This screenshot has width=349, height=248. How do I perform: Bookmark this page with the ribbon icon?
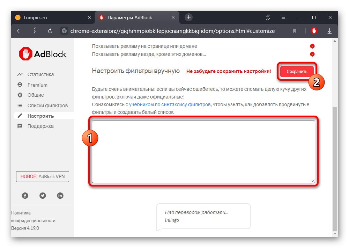pos(295,31)
